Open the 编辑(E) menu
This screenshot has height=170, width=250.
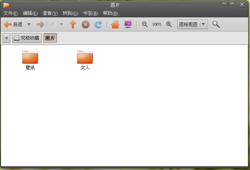(x=30, y=13)
